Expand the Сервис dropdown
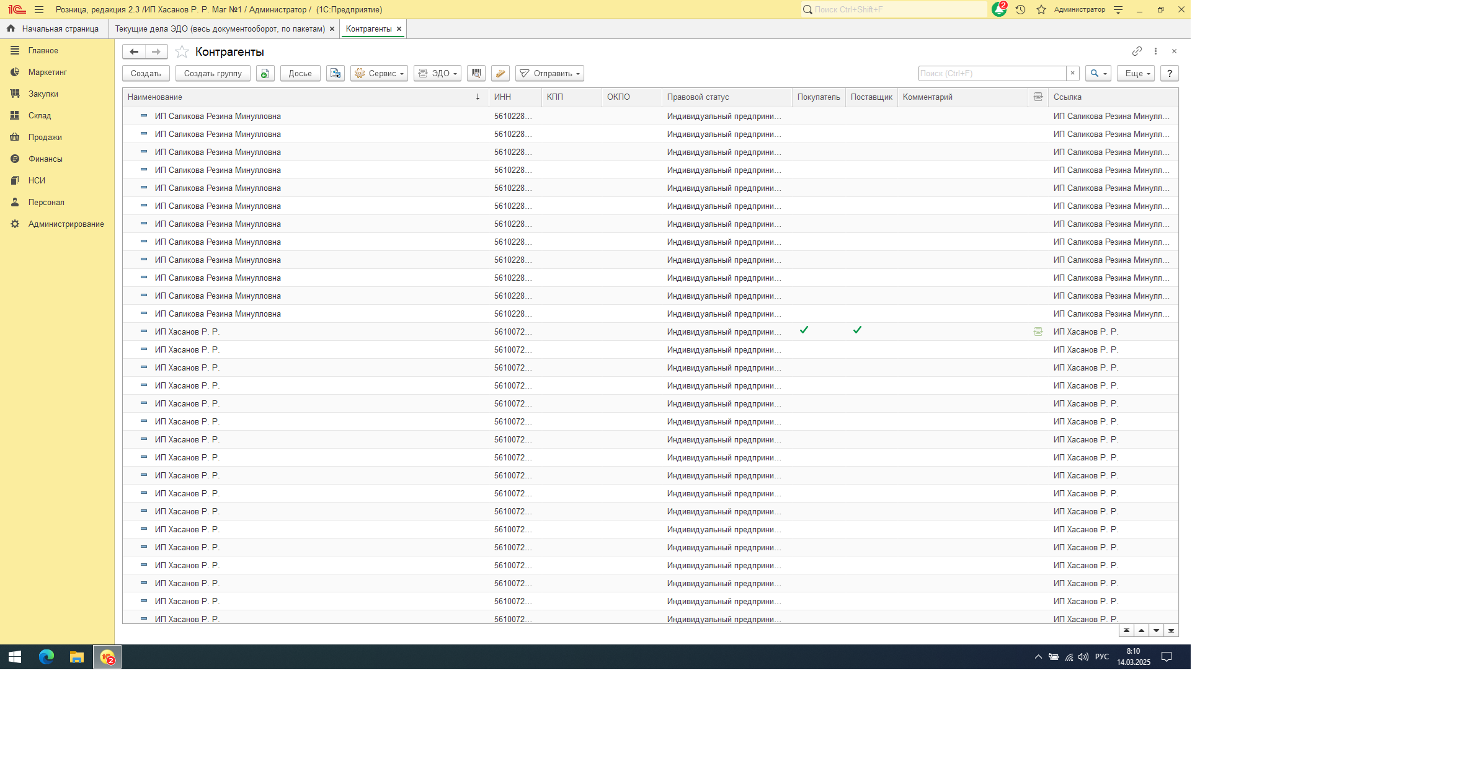The width and height of the screenshot is (1471, 782). (379, 73)
